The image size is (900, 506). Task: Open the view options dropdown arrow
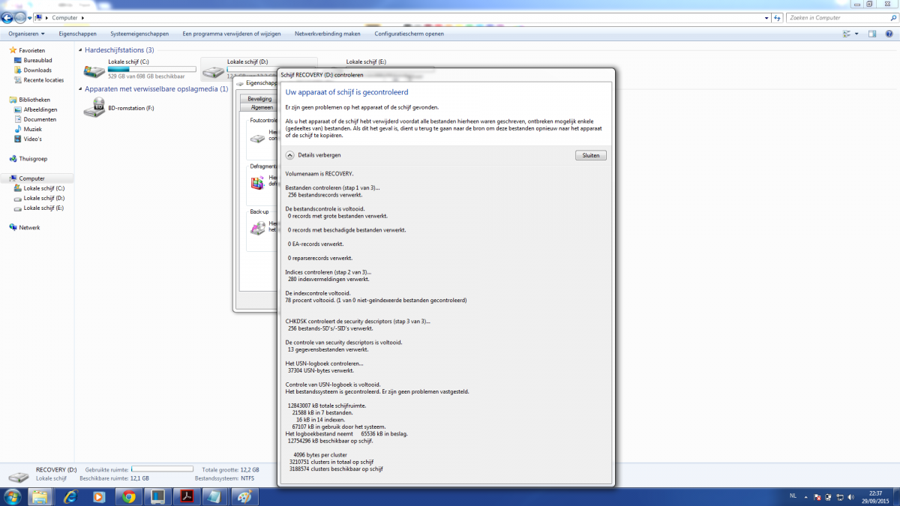pos(856,34)
